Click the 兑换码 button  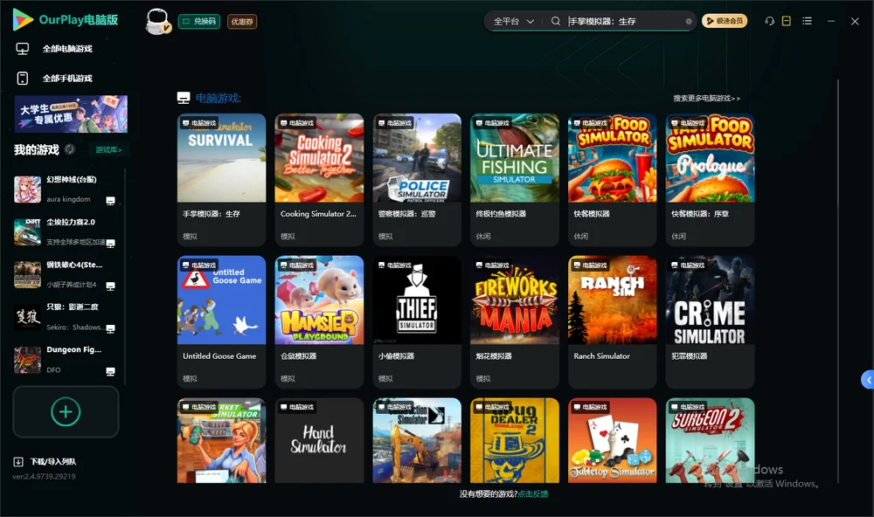click(x=199, y=21)
